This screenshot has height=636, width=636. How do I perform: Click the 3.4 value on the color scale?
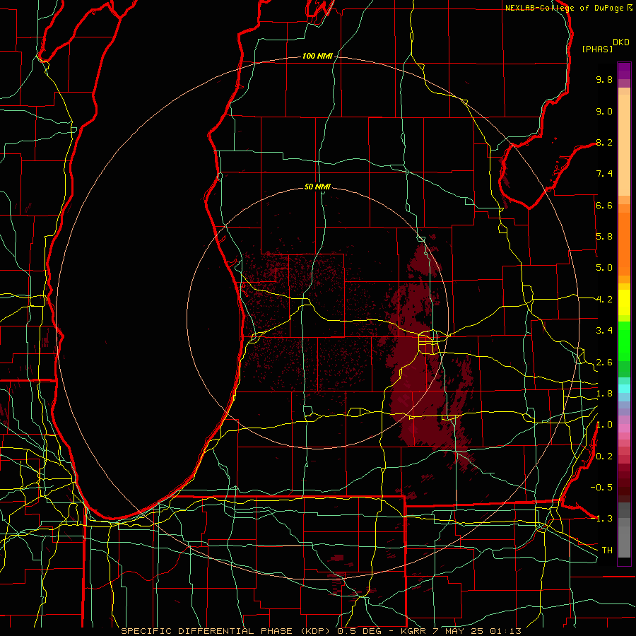click(604, 331)
